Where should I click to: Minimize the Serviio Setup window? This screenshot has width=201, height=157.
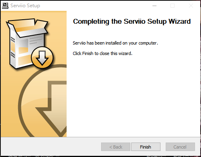click(x=154, y=6)
